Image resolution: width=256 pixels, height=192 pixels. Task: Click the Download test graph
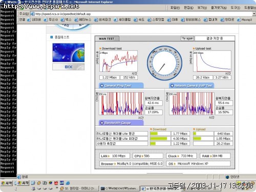(118, 61)
